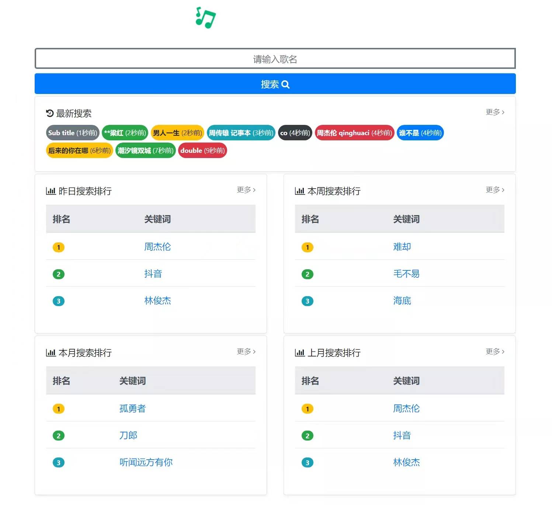Click 排名 header in 本周搜索排行 table

(x=310, y=219)
